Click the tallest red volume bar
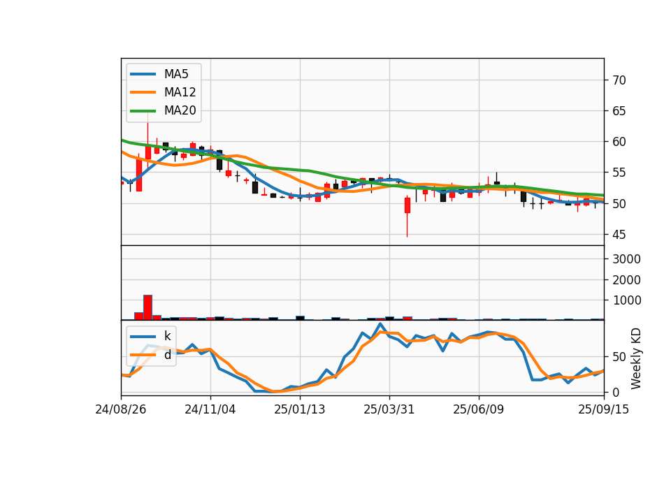Viewport: 671px width, 482px height. [x=147, y=307]
